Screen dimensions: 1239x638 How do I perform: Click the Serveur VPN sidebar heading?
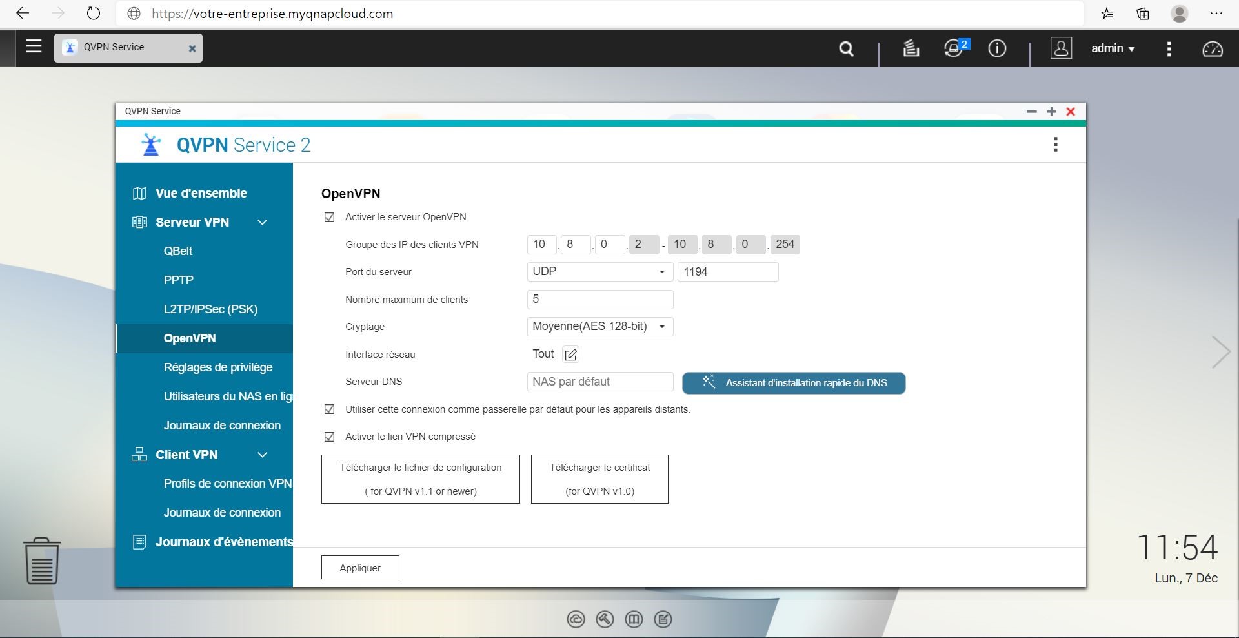pos(192,222)
